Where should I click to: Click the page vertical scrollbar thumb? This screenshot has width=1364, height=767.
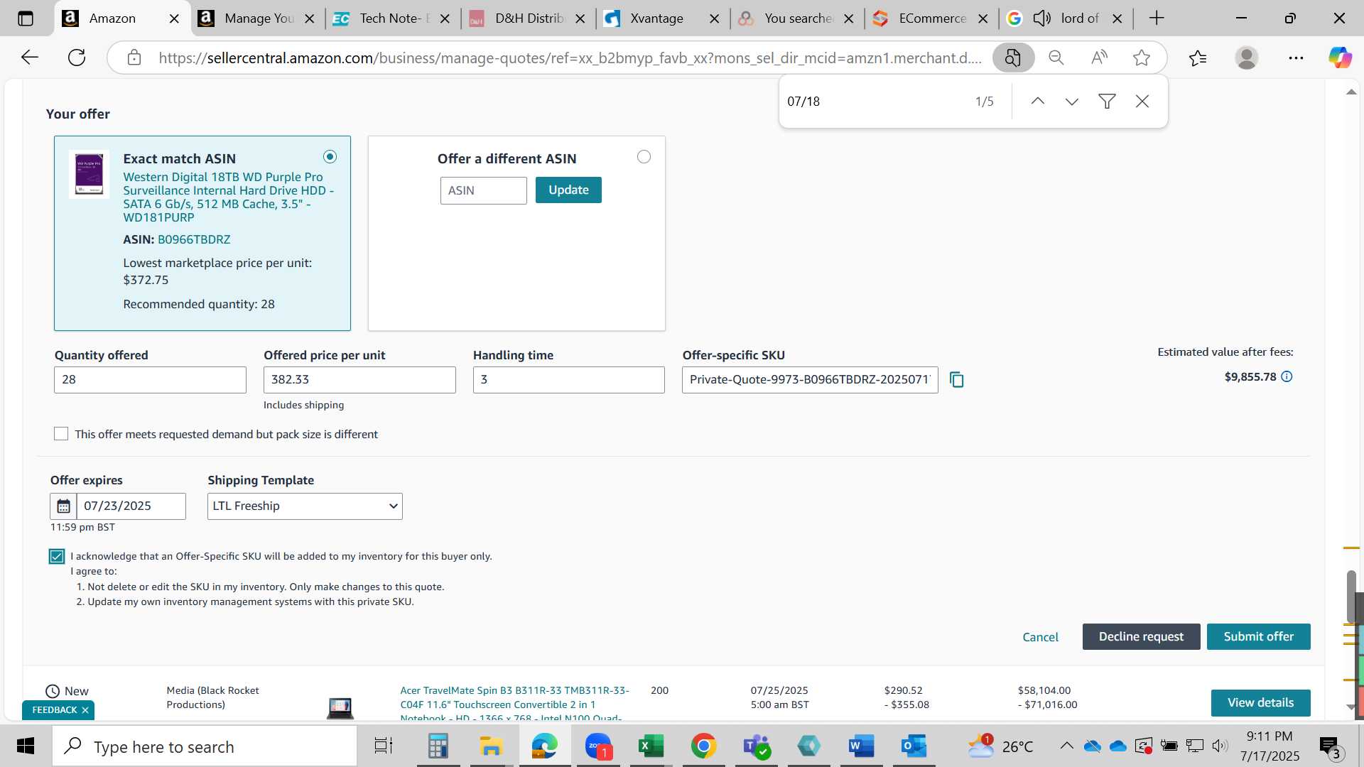(x=1351, y=597)
